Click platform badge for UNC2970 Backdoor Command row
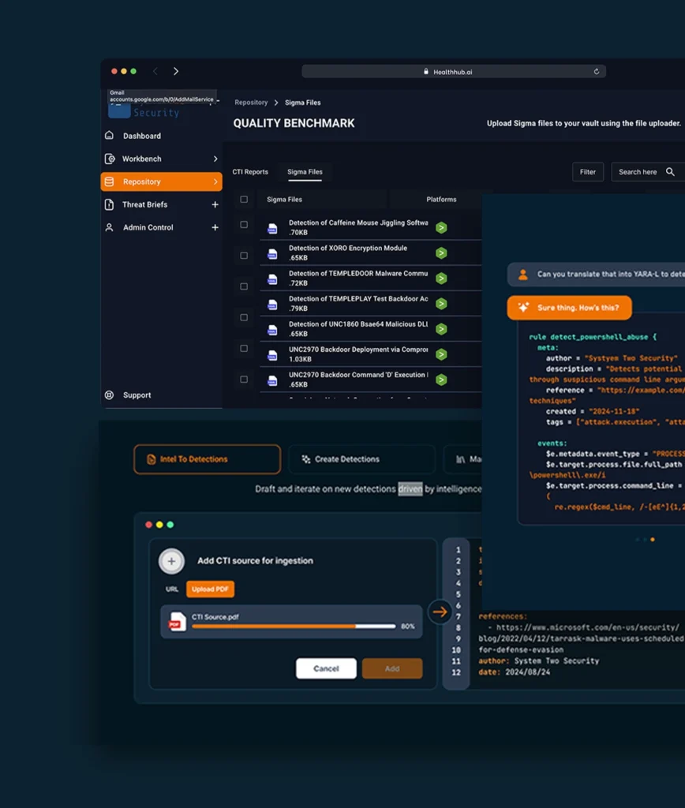The width and height of the screenshot is (685, 808). coord(441,380)
